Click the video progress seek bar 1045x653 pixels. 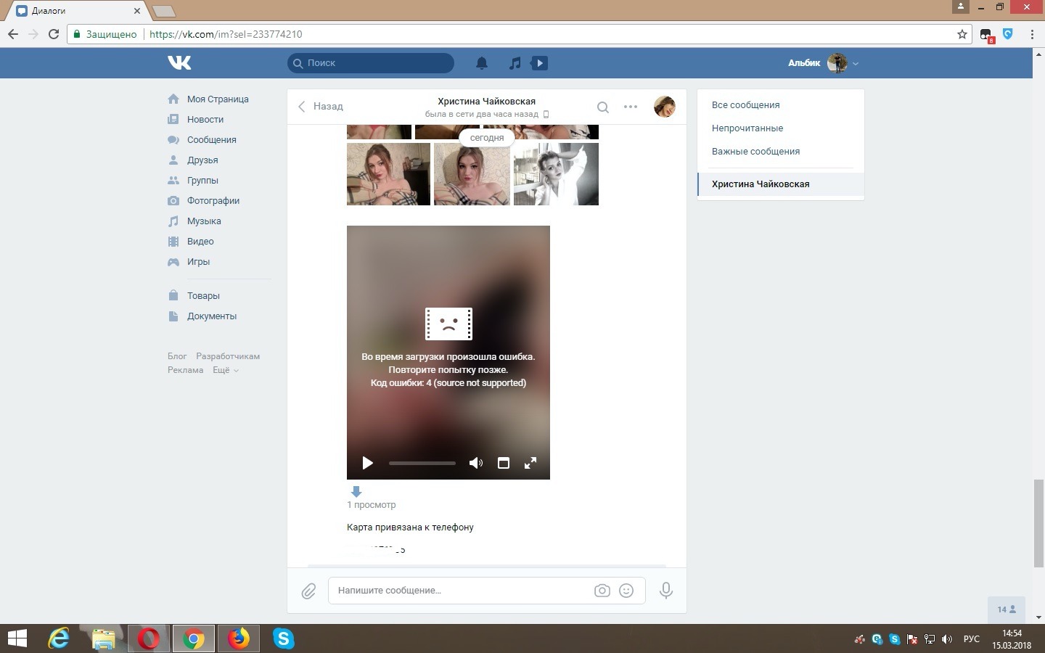click(422, 463)
